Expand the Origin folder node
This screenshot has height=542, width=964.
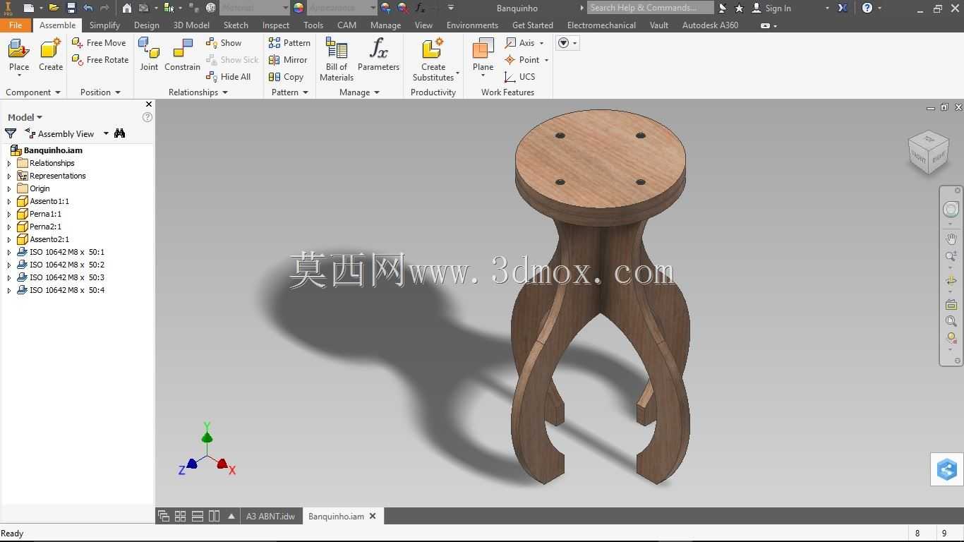click(9, 188)
